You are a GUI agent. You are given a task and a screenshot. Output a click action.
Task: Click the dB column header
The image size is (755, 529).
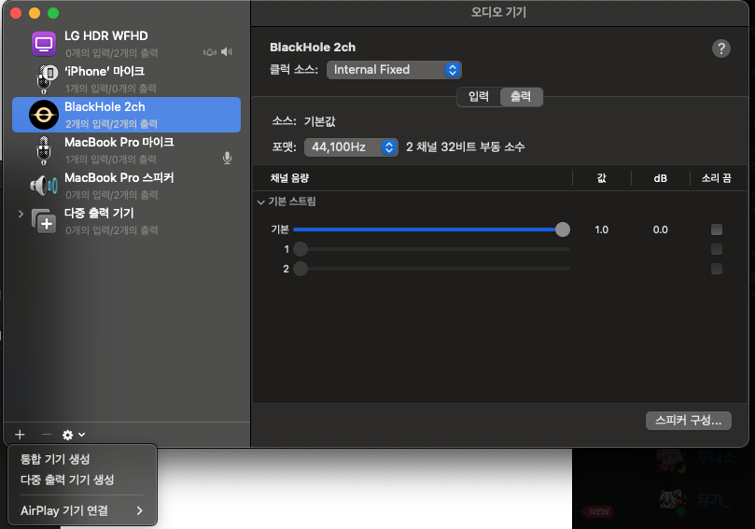coord(660,178)
